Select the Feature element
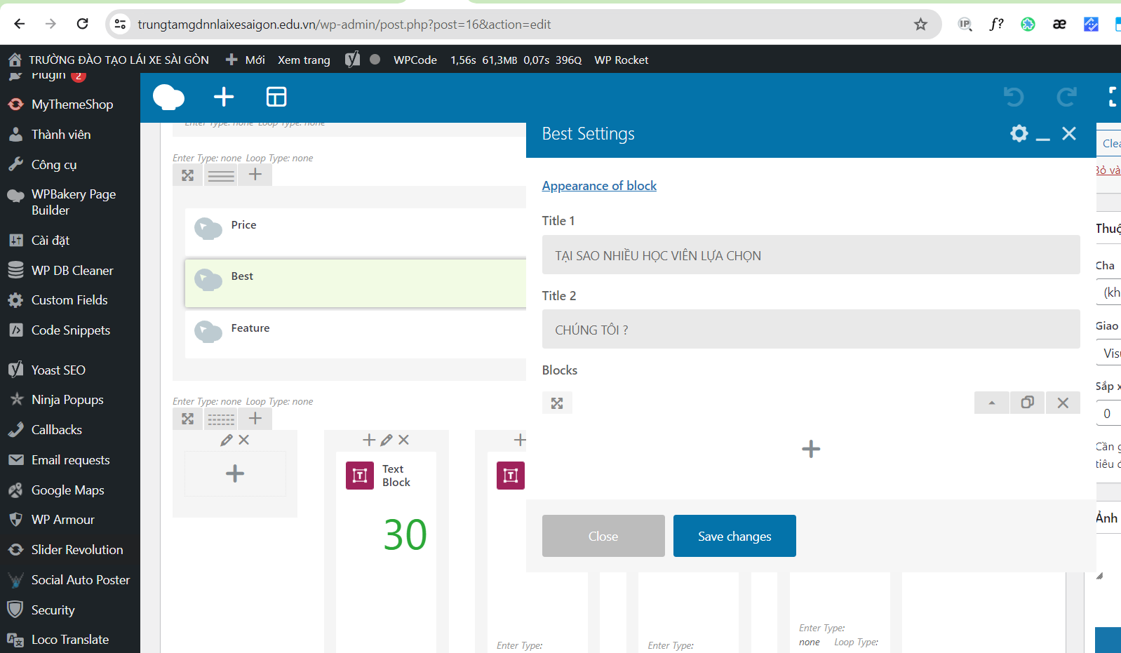Screen dimensions: 1121x653 coord(356,335)
